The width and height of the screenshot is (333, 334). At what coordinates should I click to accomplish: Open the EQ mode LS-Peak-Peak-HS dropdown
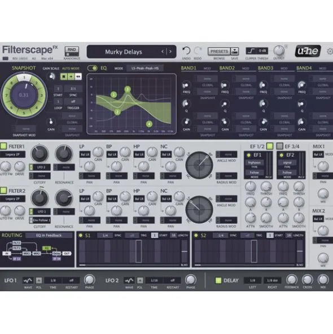(x=145, y=68)
